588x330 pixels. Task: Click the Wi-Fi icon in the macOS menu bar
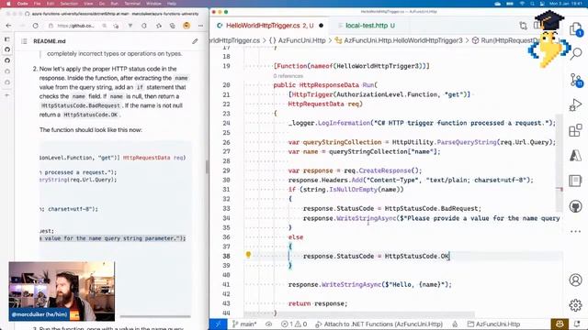click(522, 4)
